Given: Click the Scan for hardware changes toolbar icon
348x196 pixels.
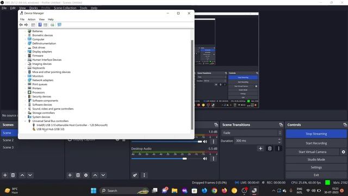Looking at the screenshot, I should coord(52,24).
